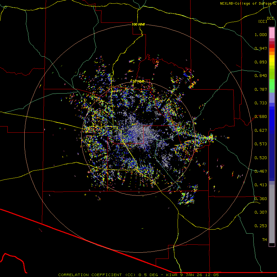Click the 0.787 scale value

click(261, 89)
